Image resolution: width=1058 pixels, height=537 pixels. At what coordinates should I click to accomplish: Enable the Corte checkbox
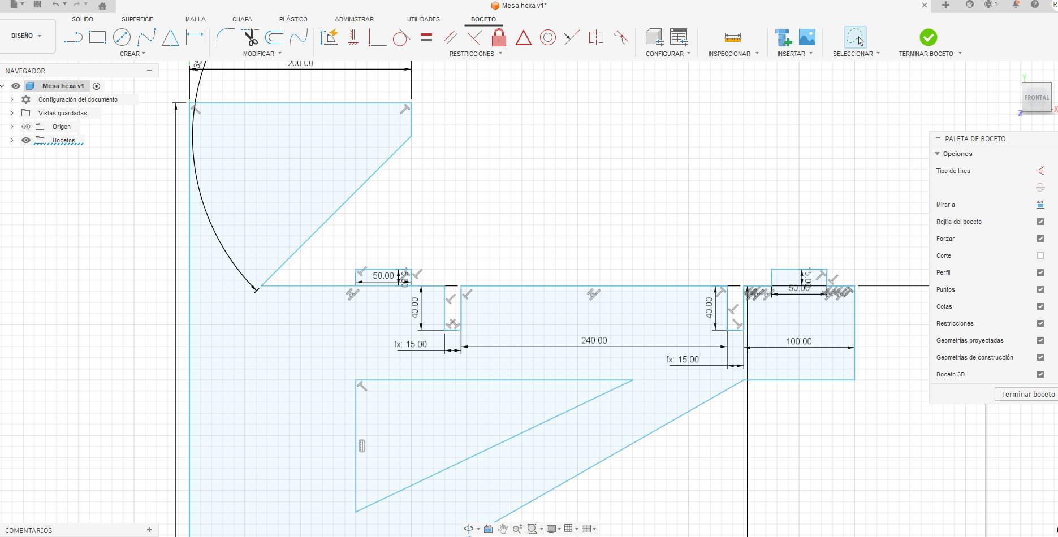(x=1040, y=255)
